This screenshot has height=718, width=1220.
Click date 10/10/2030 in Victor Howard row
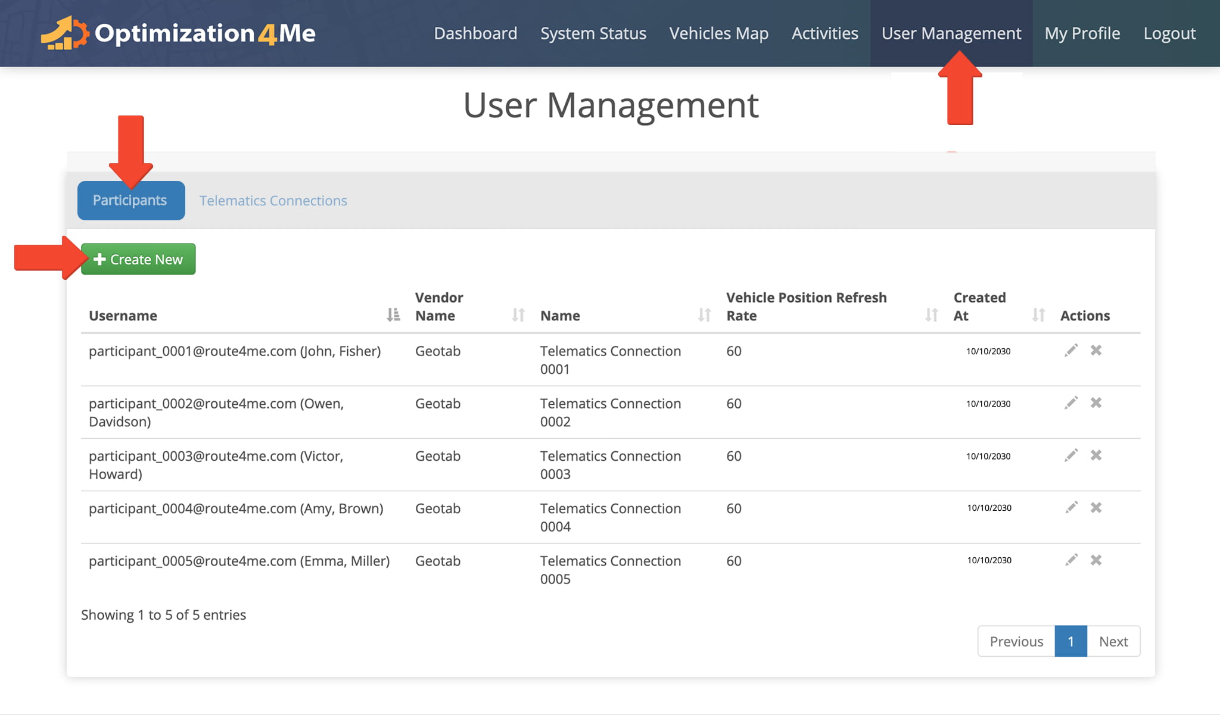point(988,456)
